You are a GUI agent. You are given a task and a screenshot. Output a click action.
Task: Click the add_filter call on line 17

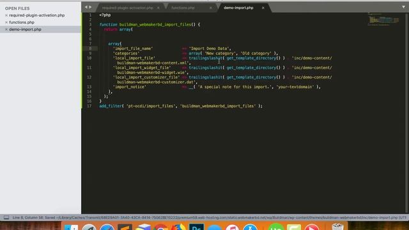point(111,106)
